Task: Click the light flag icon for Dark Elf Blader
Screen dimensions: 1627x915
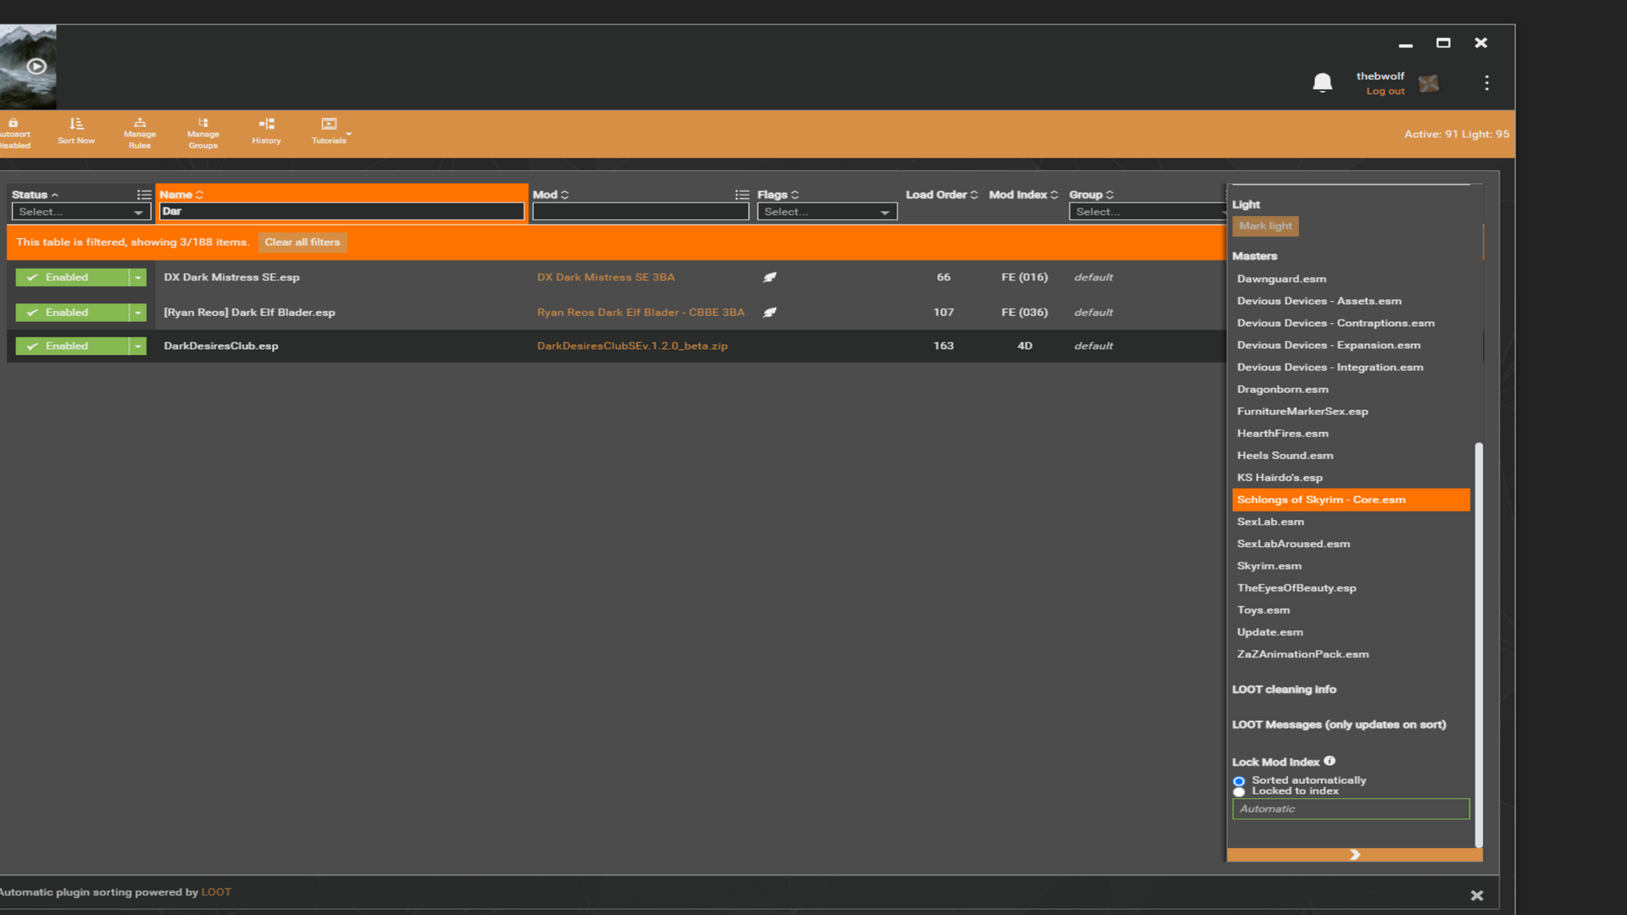Action: pos(769,313)
